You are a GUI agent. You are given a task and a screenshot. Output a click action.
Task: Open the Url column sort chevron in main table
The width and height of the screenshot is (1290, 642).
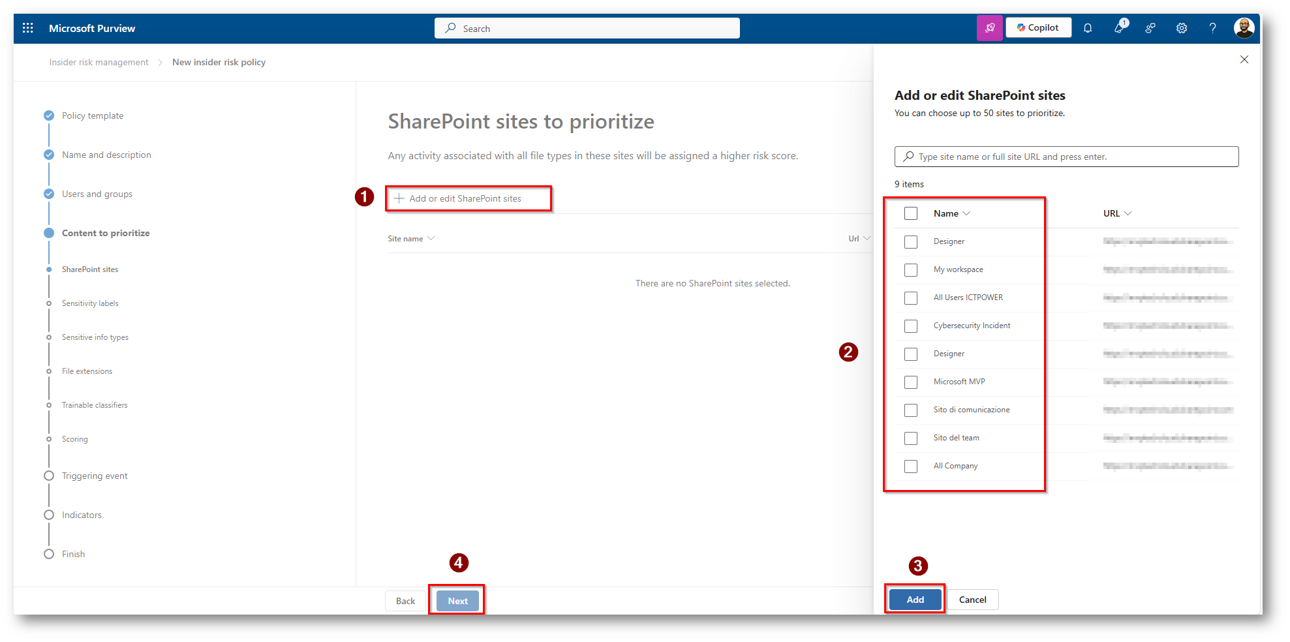pos(867,238)
